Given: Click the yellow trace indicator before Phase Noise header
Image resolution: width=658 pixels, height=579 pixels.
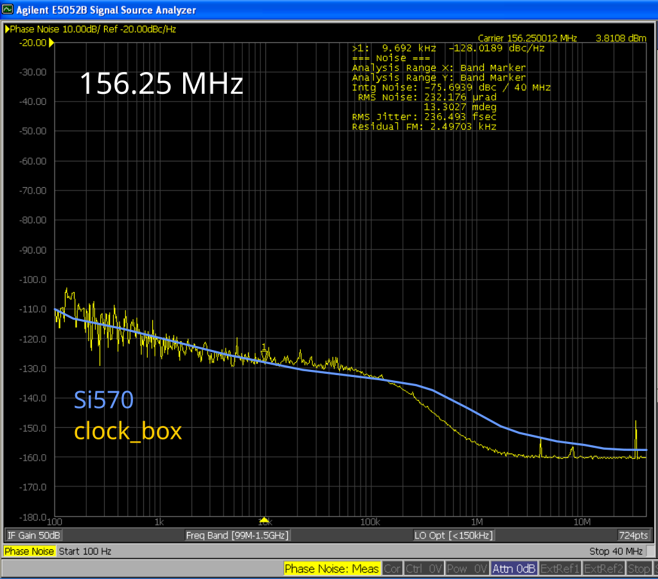Looking at the screenshot, I should point(7,29).
